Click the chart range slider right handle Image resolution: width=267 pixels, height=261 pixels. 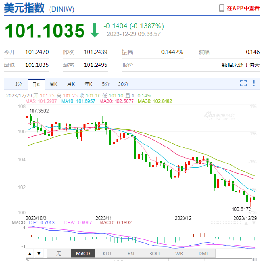pyautogui.click(x=254, y=260)
